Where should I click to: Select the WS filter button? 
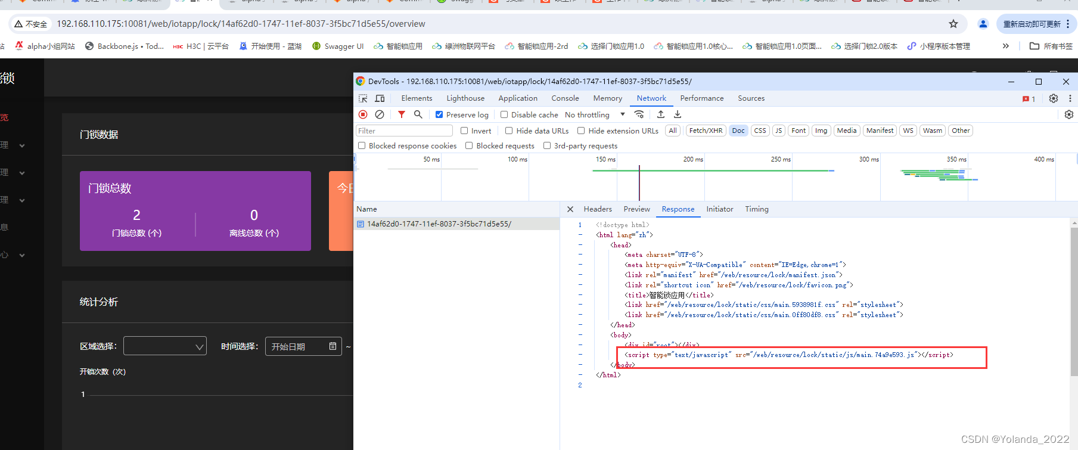908,131
